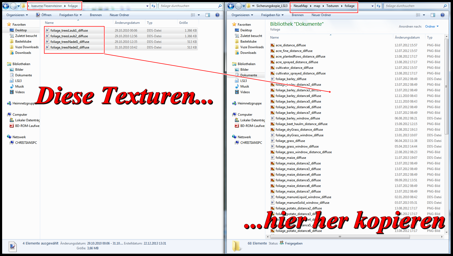Click the back arrow in left window
This screenshot has width=453, height=256.
point(6,6)
